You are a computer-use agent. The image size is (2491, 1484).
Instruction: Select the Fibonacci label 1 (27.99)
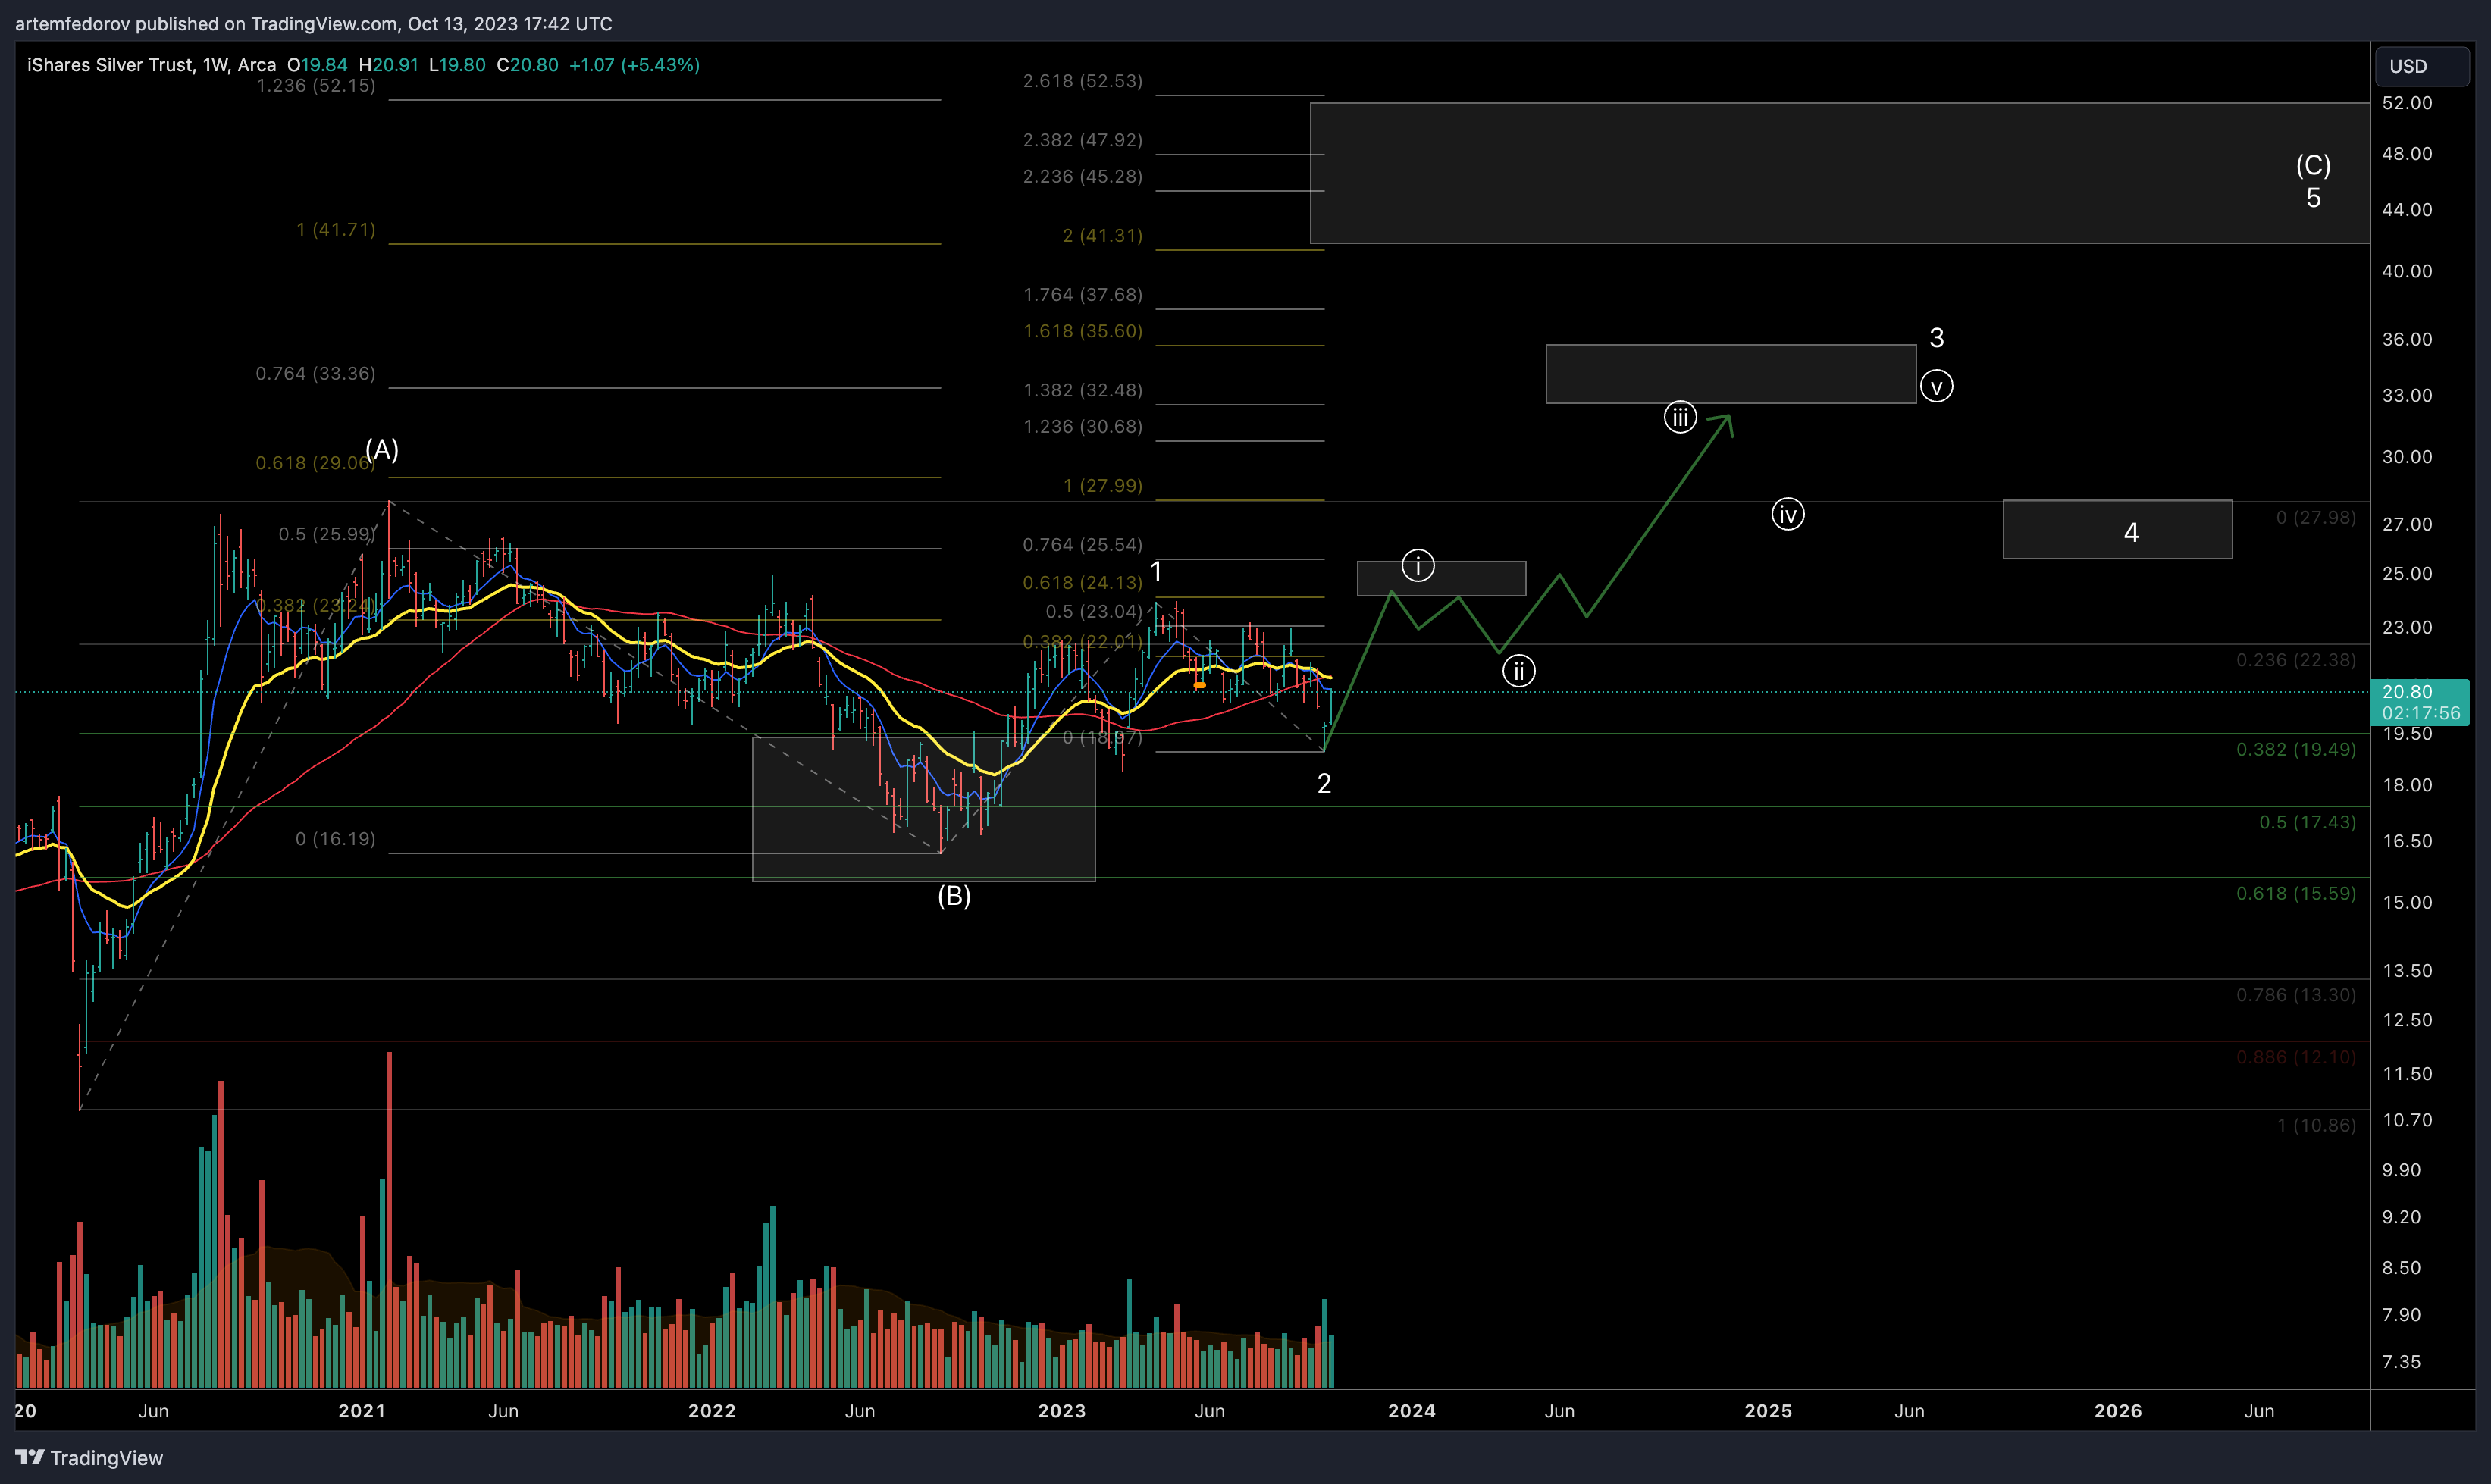pyautogui.click(x=1102, y=485)
